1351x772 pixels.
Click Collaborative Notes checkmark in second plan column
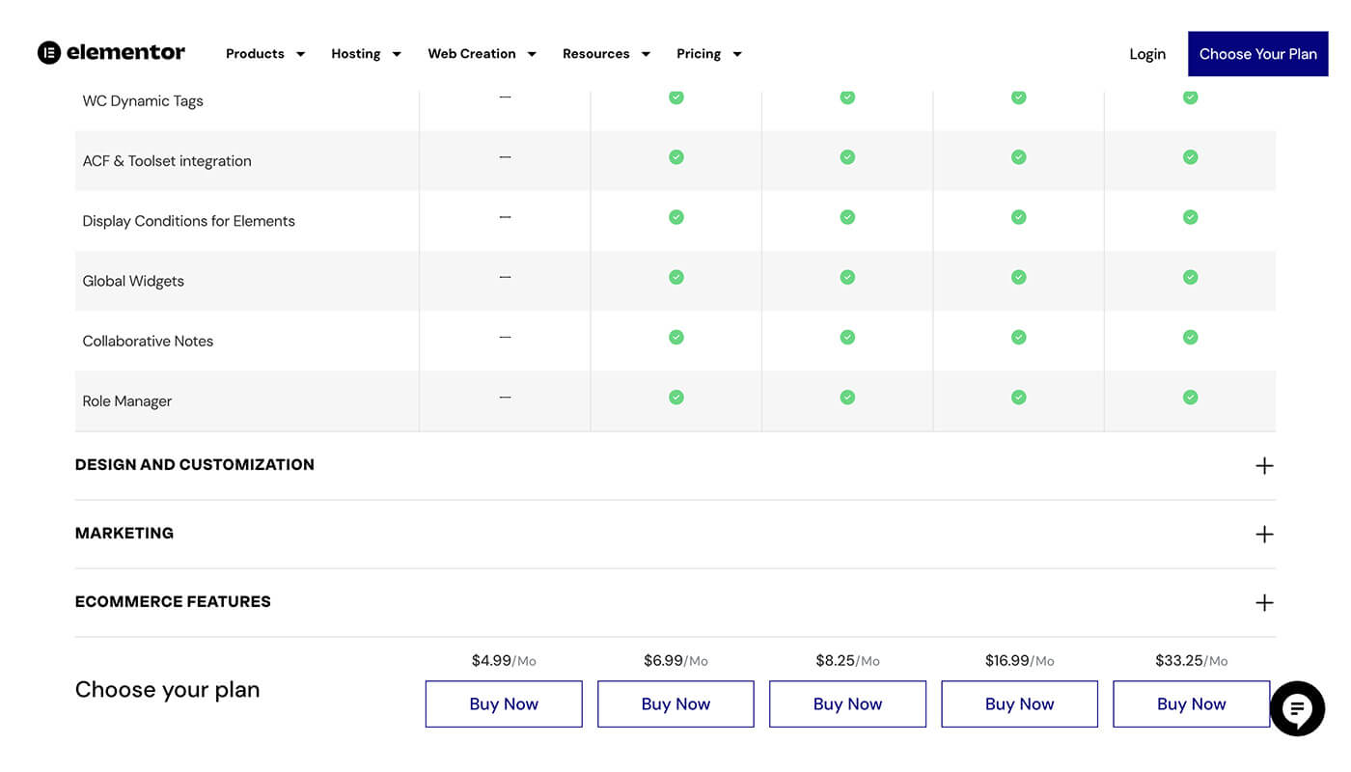[676, 337]
